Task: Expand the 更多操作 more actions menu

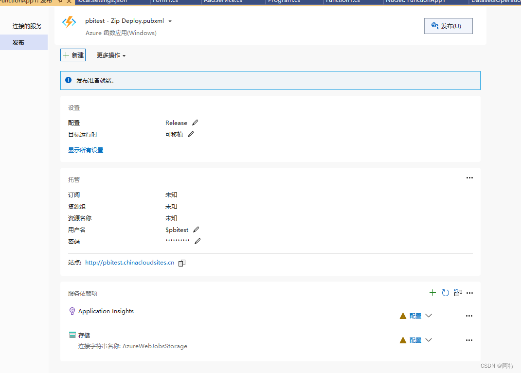Action: (x=111, y=55)
